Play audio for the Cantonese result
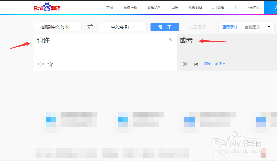Screen dimensions: 277x161 (x=184, y=64)
